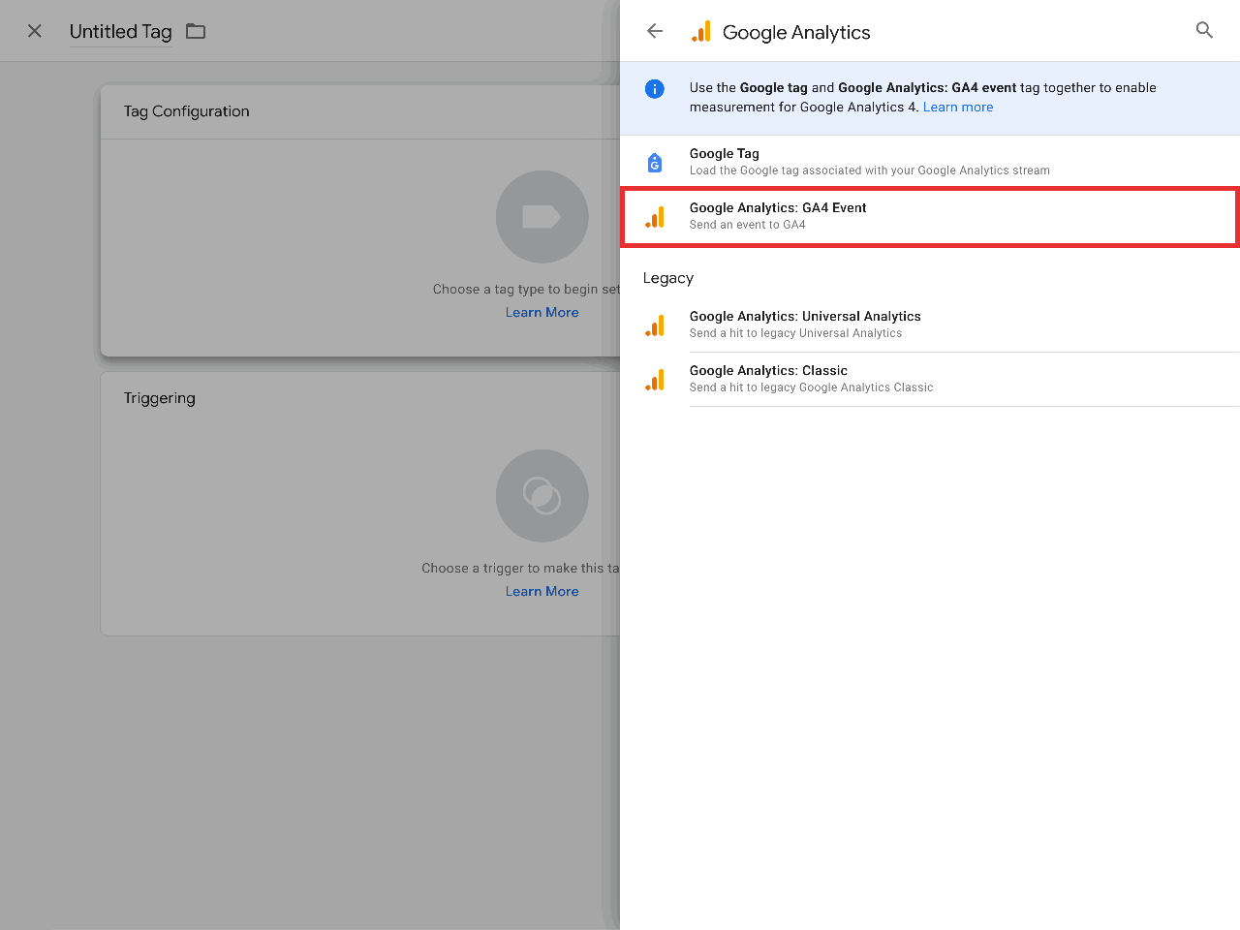Select the Google Tag blue tag icon
The image size is (1240, 930).
pos(656,162)
